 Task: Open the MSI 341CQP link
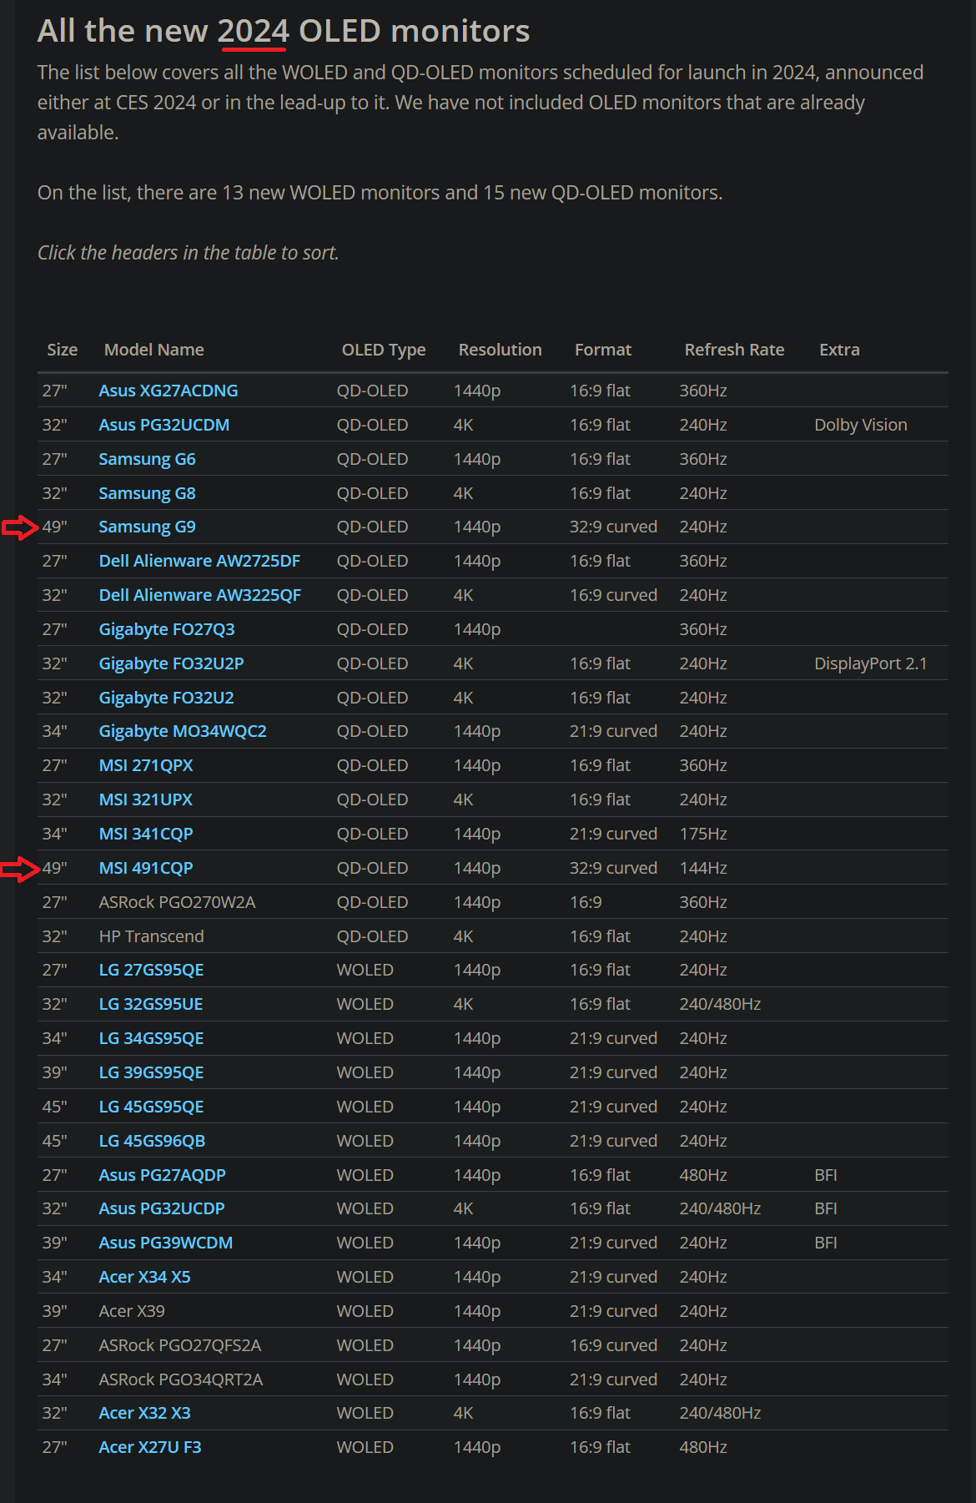pos(146,834)
